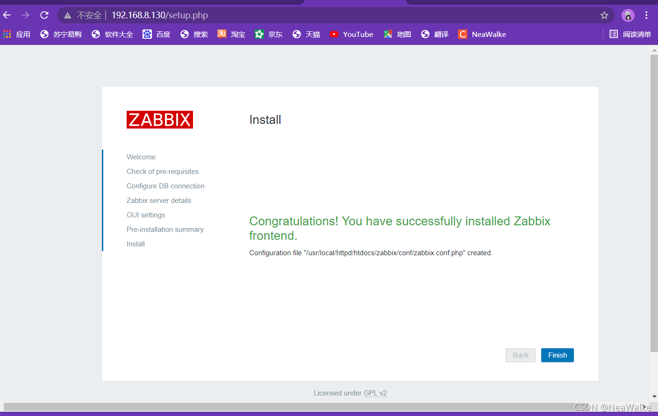Open 翻译 translate bookmark

(x=435, y=34)
